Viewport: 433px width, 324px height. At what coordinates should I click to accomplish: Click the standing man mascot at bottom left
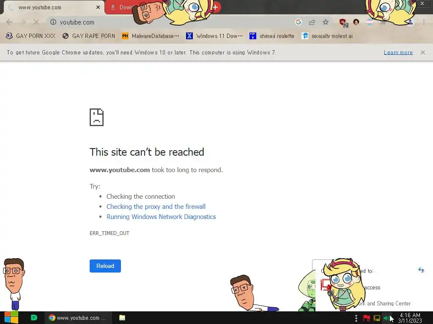[x=14, y=284]
